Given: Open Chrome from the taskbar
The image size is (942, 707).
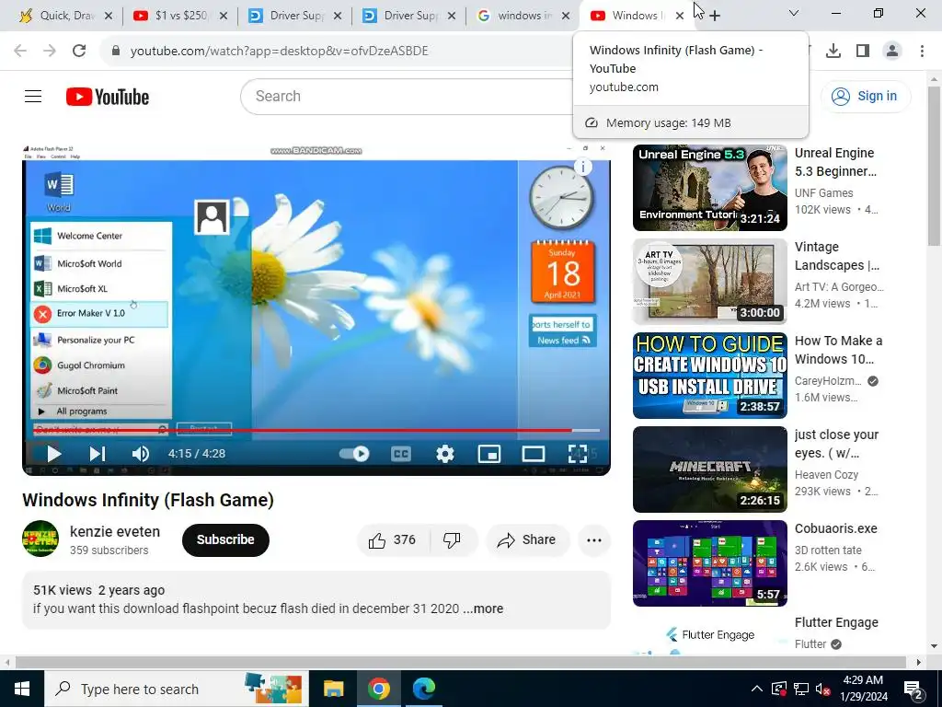Looking at the screenshot, I should click(378, 689).
